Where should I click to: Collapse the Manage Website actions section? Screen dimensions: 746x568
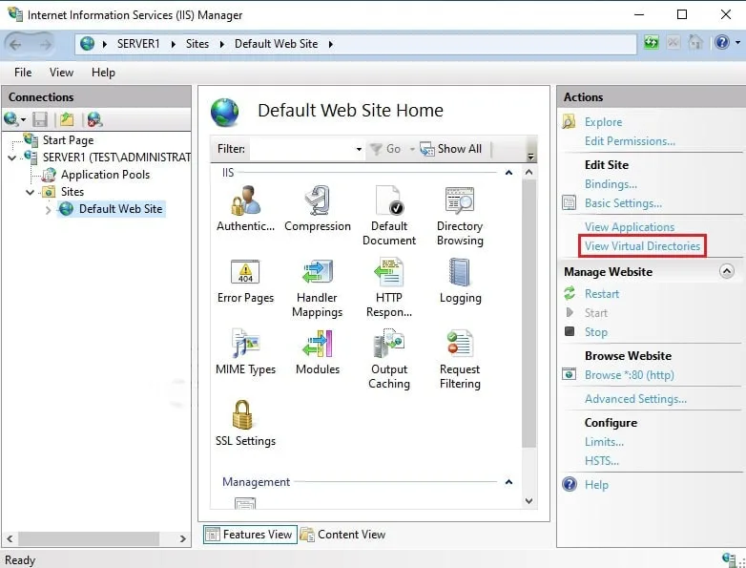tap(727, 271)
